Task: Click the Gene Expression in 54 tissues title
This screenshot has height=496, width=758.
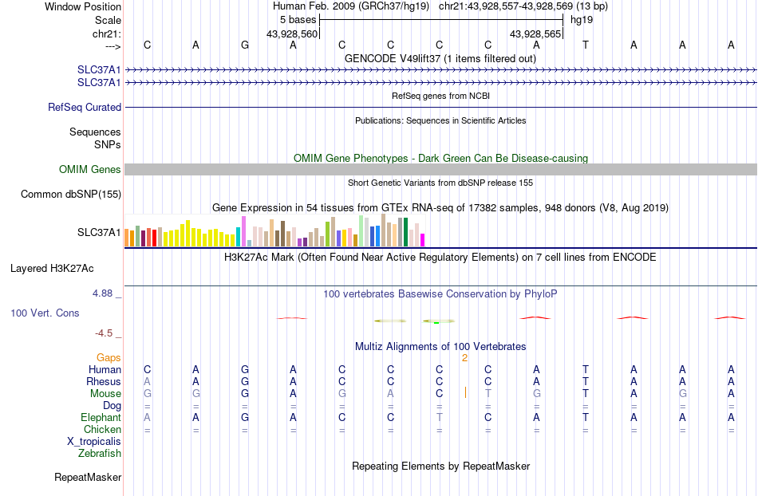Action: (440, 207)
